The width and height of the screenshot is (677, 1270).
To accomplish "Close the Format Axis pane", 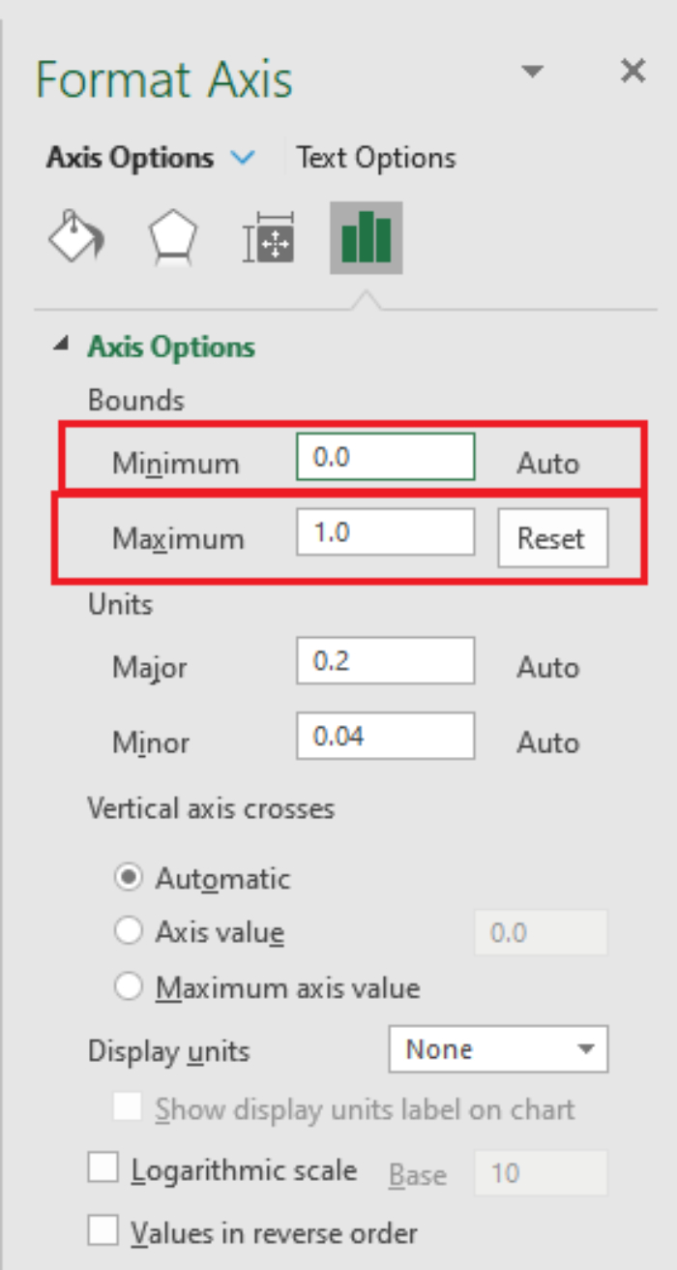I will coord(633,71).
